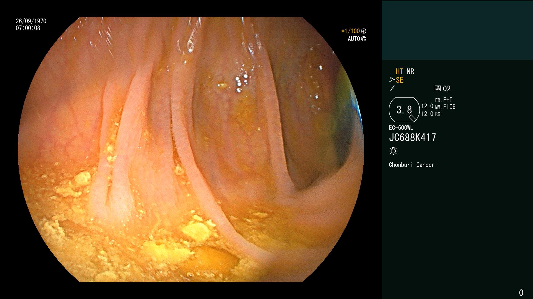Image resolution: width=533 pixels, height=299 pixels.
Task: Click the FR: F+T setting
Action: point(444,100)
